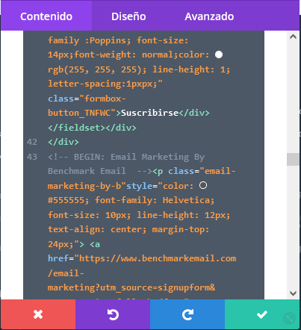Switch to the Contenido tab
301x330 pixels.
pyautogui.click(x=46, y=16)
